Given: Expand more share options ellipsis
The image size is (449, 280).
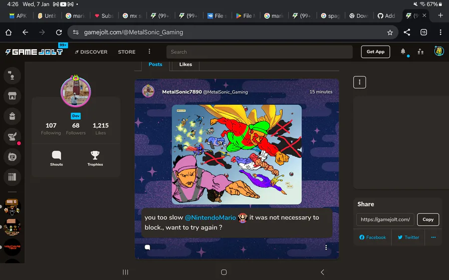Looking at the screenshot, I should coord(434,237).
